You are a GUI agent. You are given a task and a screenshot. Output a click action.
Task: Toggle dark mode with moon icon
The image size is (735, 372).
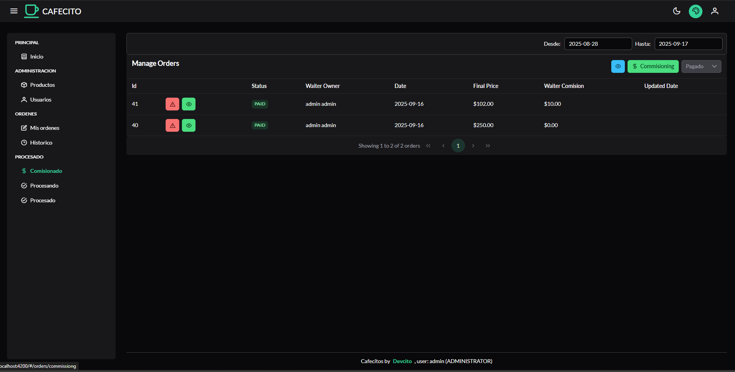(x=676, y=11)
